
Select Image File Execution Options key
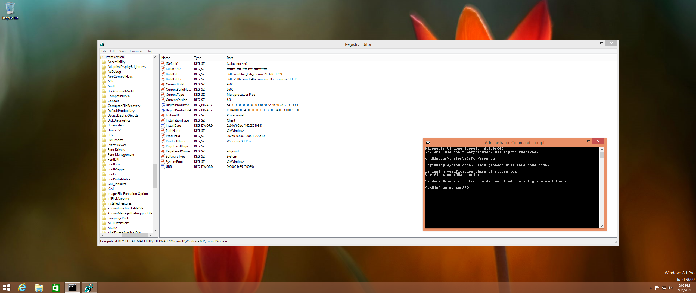click(x=128, y=194)
